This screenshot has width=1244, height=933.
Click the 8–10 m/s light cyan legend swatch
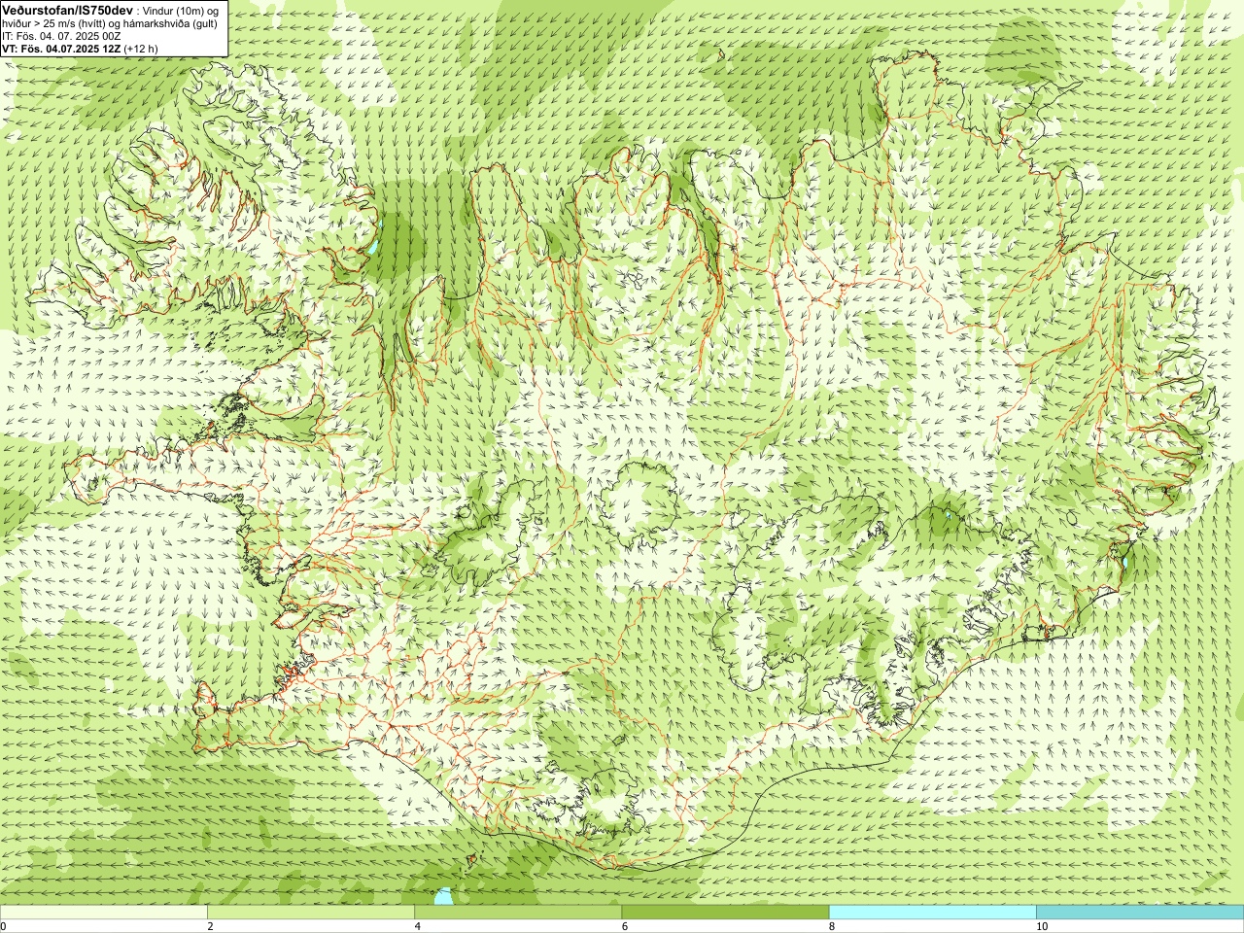click(932, 913)
